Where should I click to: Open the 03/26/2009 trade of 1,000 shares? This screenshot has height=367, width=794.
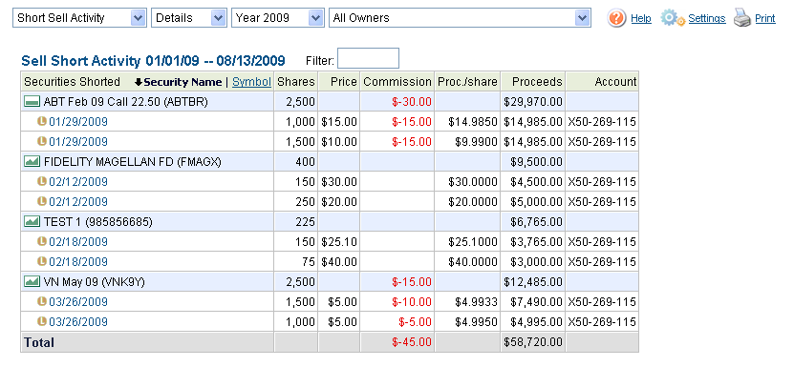point(78,322)
